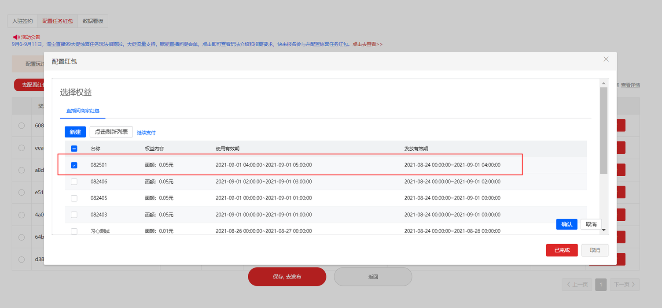Viewport: 662px width, 308px height.
Task: Click the blue 确认 button
Action: click(x=566, y=224)
